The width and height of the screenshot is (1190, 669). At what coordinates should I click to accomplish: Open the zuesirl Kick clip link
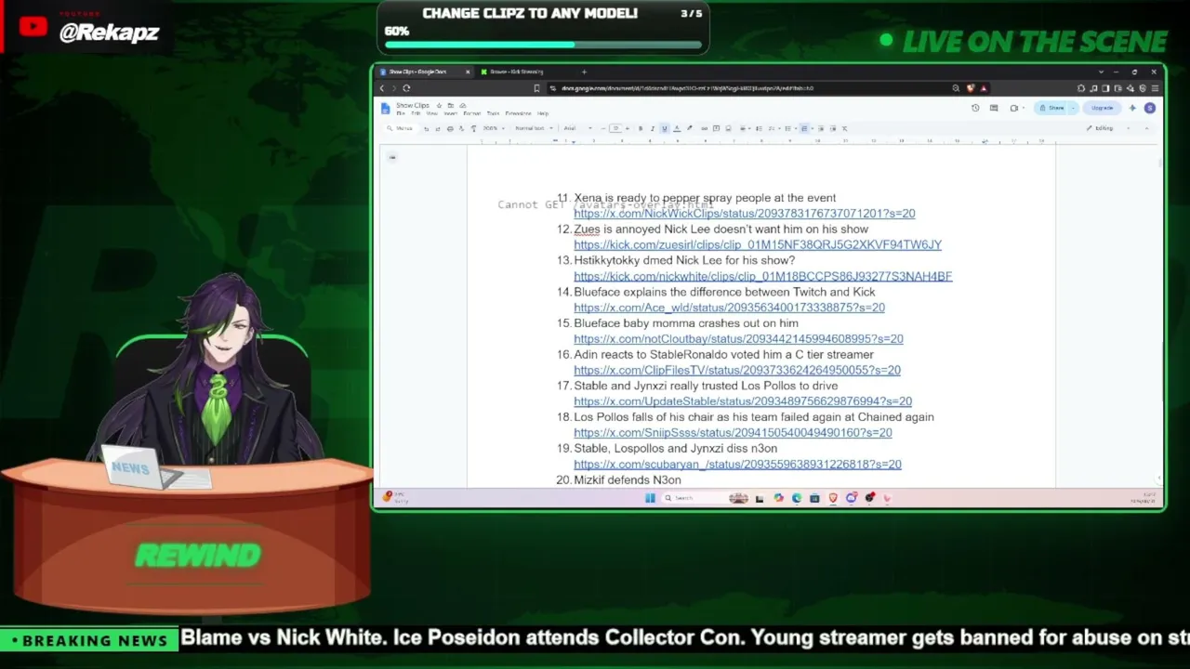coord(758,245)
